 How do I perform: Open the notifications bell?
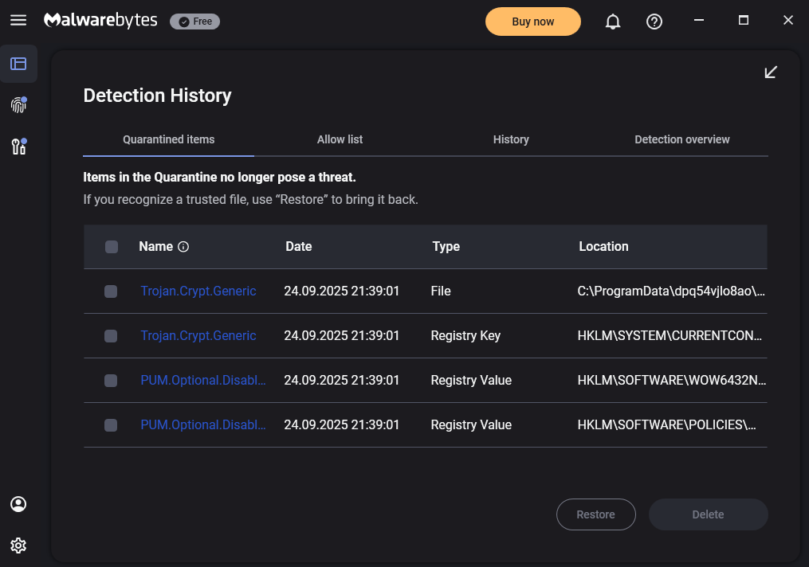[613, 22]
